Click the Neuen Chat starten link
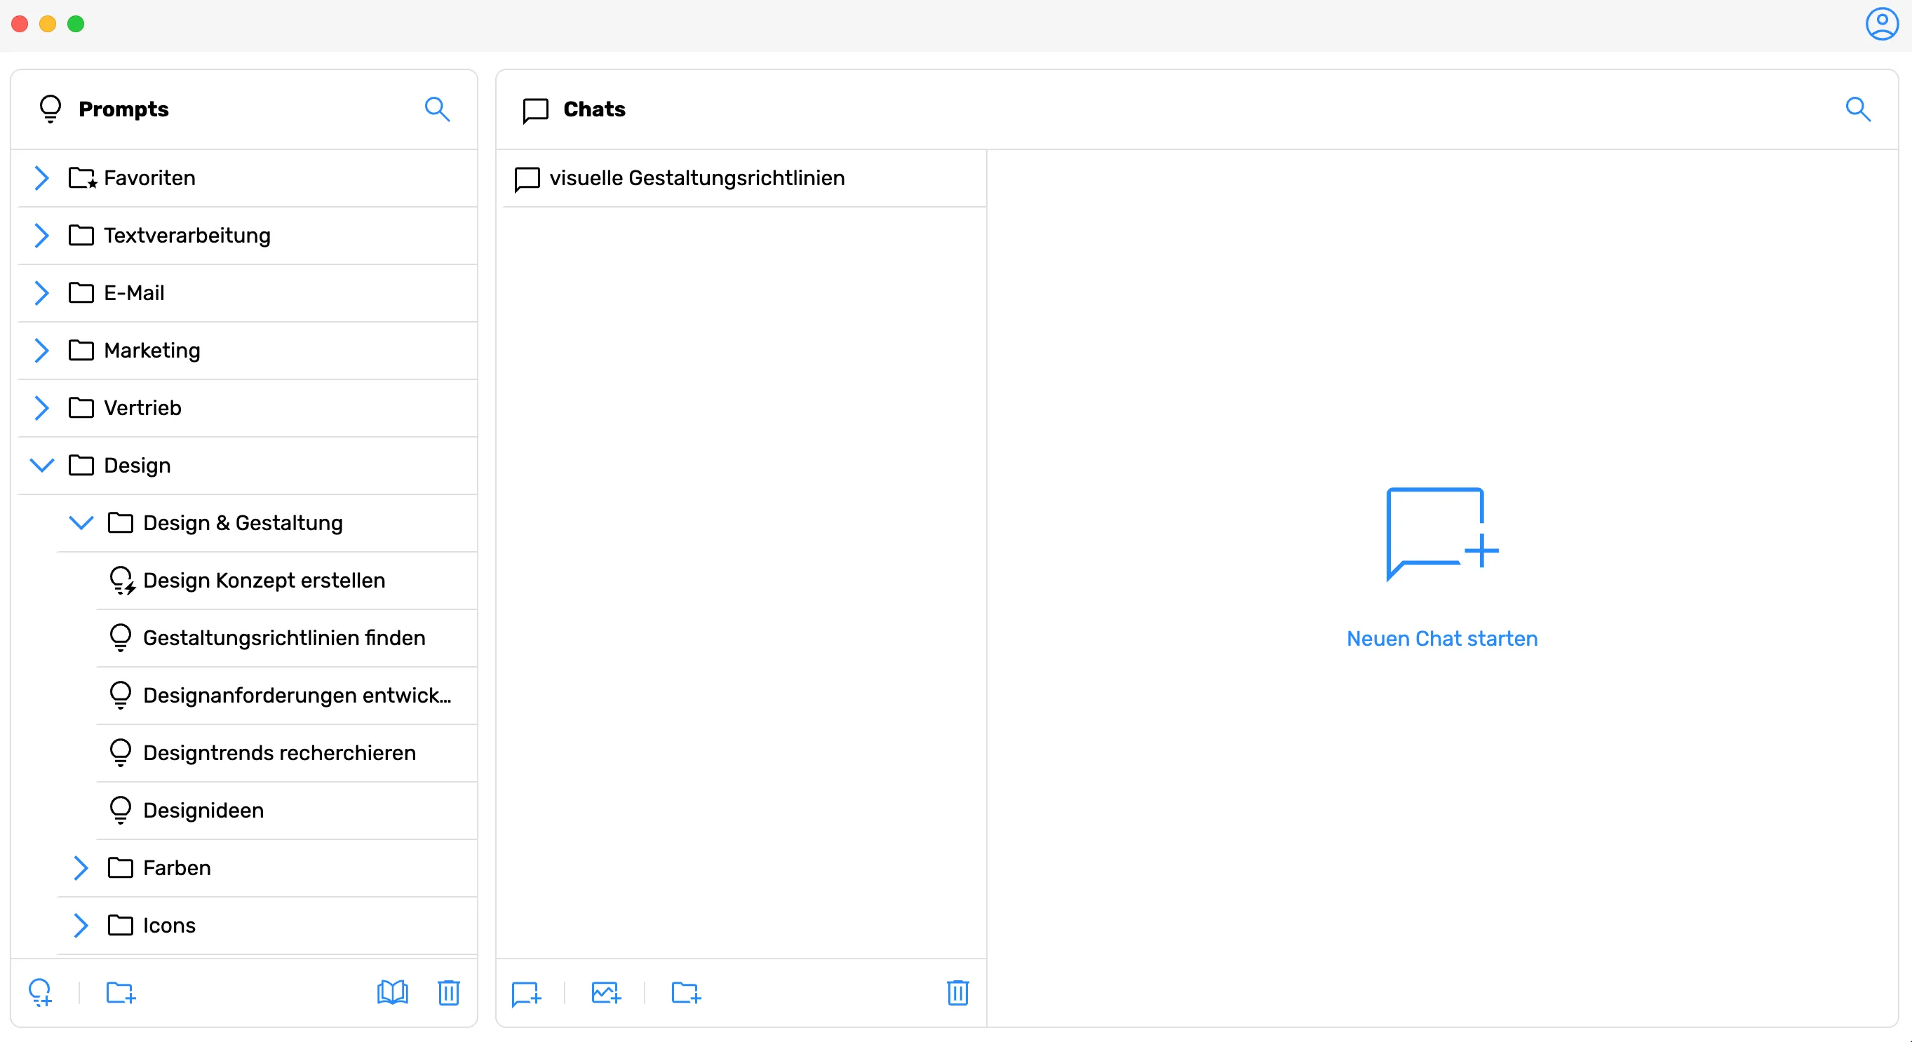 click(1441, 638)
